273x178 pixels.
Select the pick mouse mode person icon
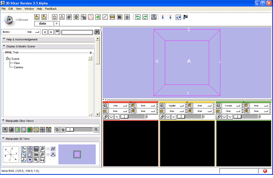[x=163, y=17]
